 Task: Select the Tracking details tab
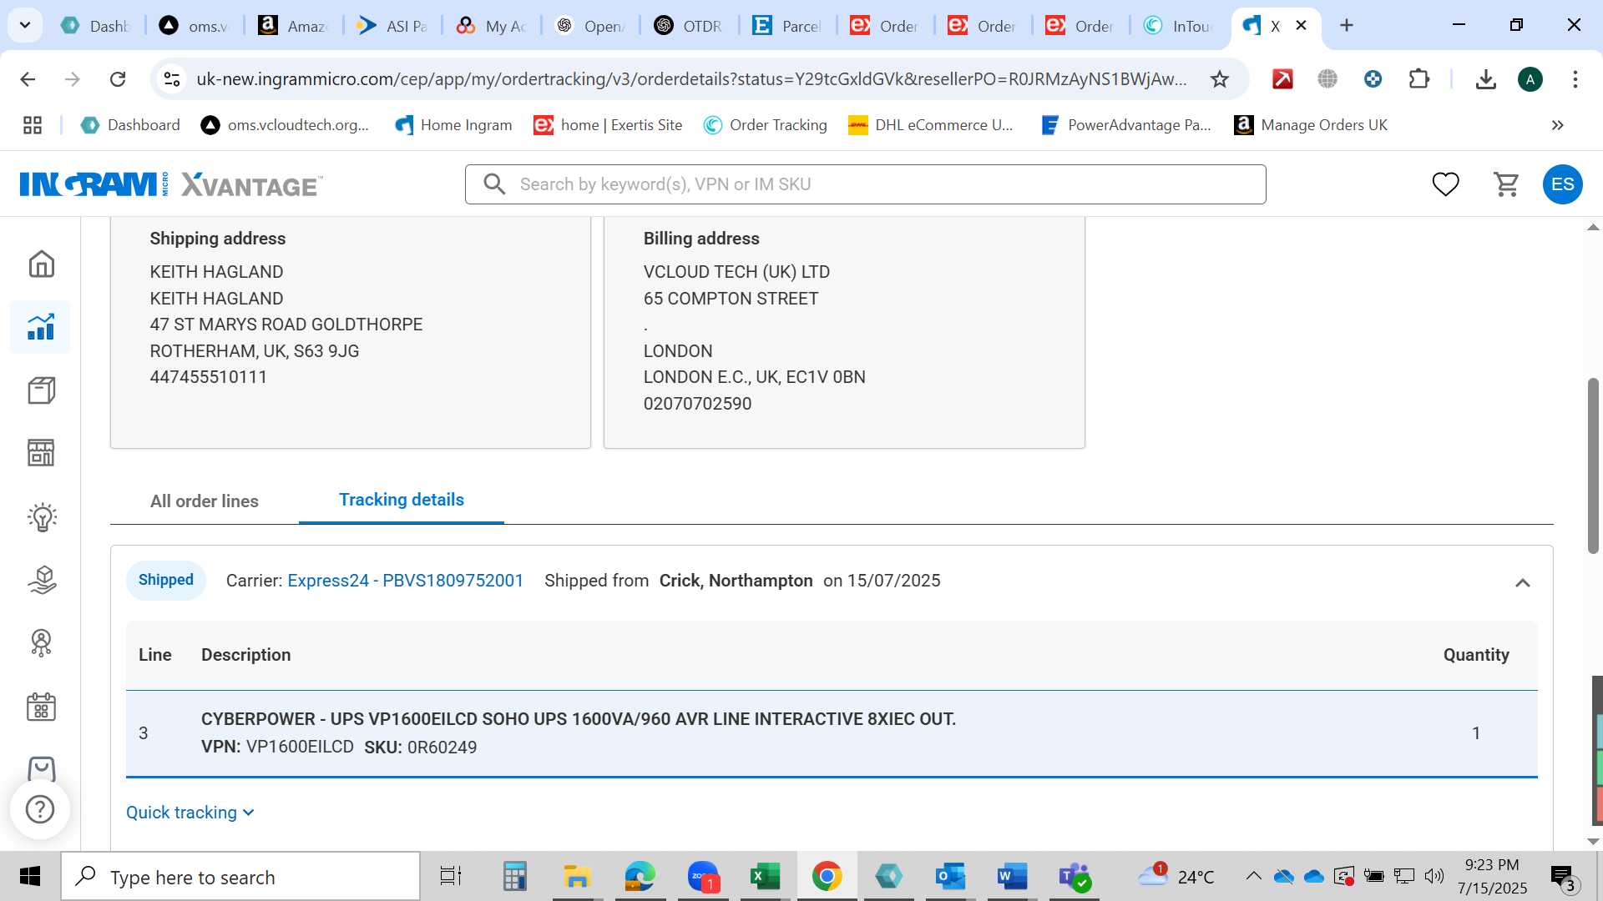click(402, 500)
